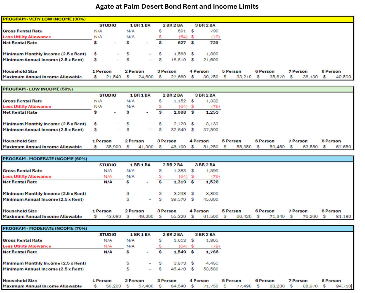Click the 33,210 five-person income limit

coord(244,77)
